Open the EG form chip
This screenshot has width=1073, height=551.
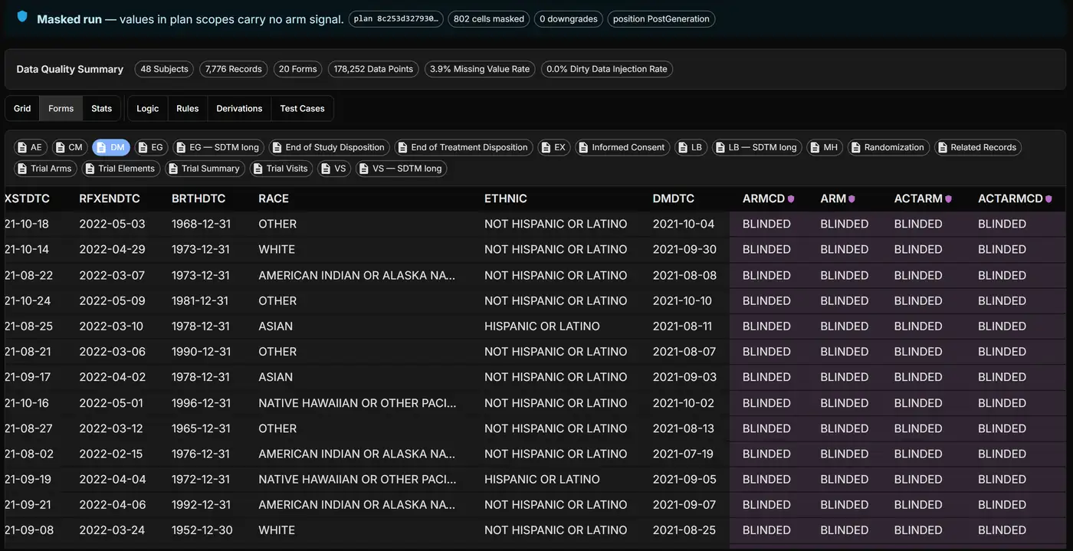click(151, 147)
